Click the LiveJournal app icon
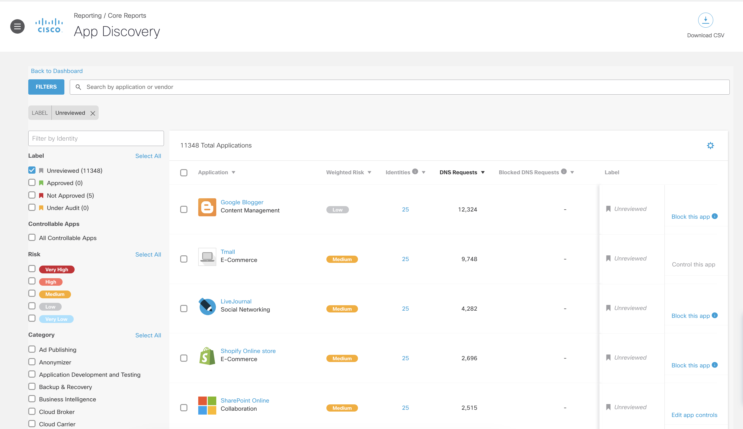The image size is (743, 429). click(207, 306)
